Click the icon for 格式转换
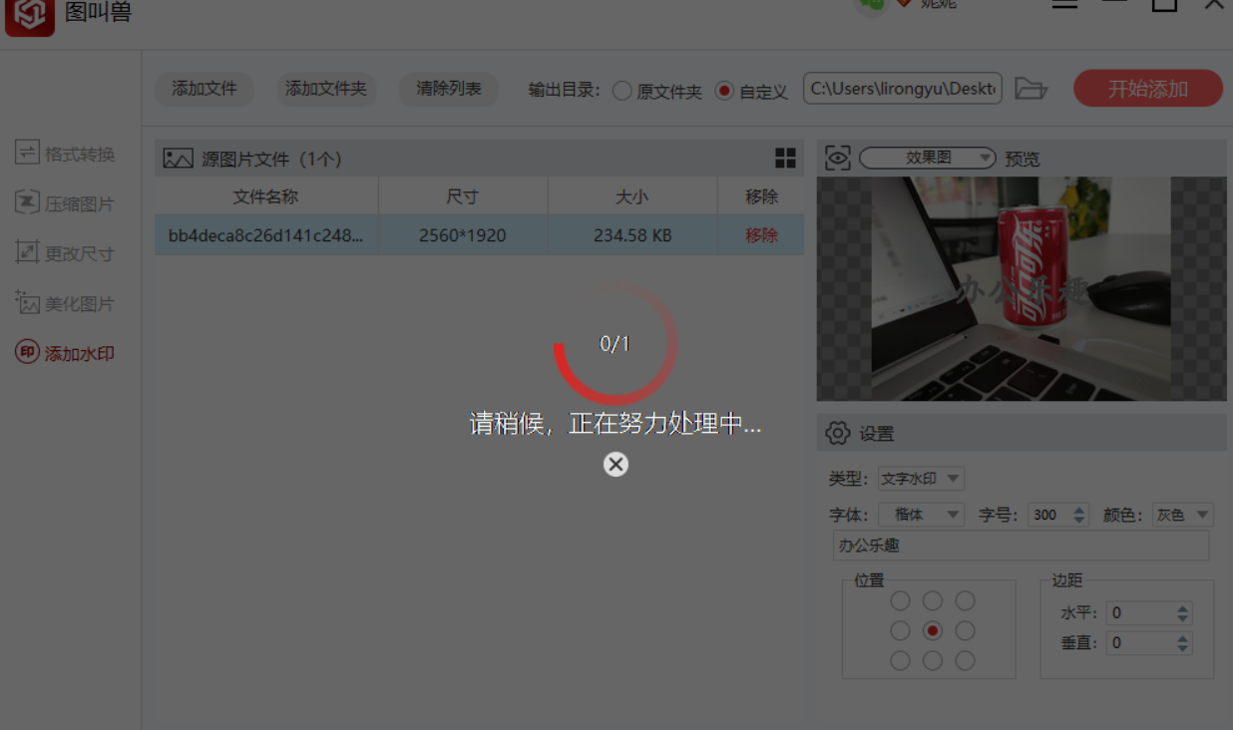Screen dimensions: 1233x730 [27, 153]
